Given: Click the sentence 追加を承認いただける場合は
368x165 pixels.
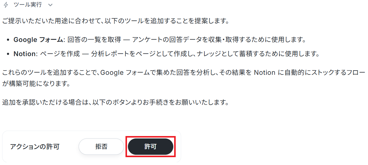Looking at the screenshot, I should [115, 102].
